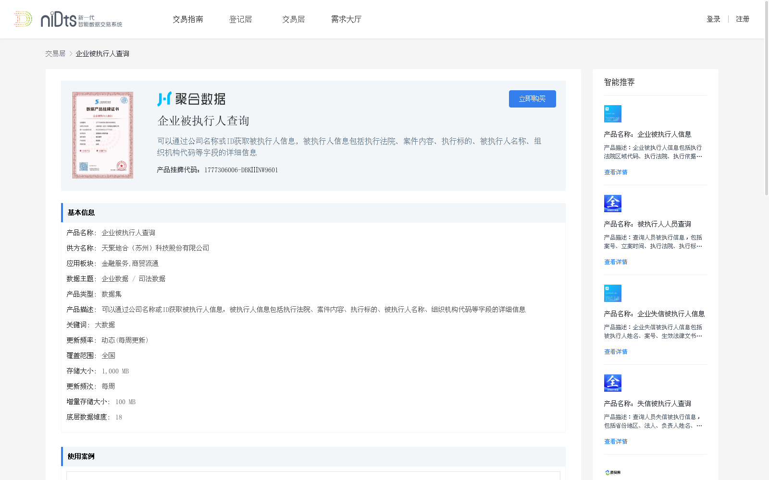This screenshot has height=480, width=769.
Task: Click the page vertical scrollbar
Action: [766, 98]
